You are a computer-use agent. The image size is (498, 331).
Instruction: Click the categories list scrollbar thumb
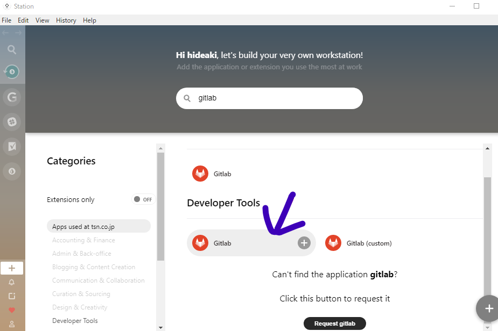(161, 207)
